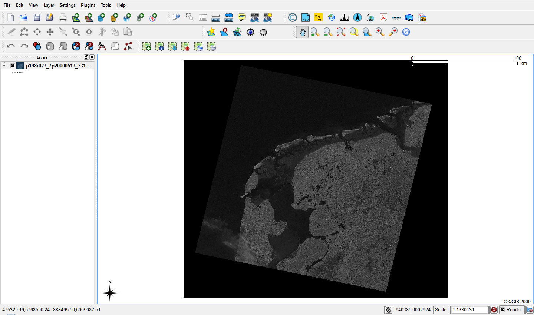Open the File menu
Viewport: 534px width, 315px height.
pos(7,5)
